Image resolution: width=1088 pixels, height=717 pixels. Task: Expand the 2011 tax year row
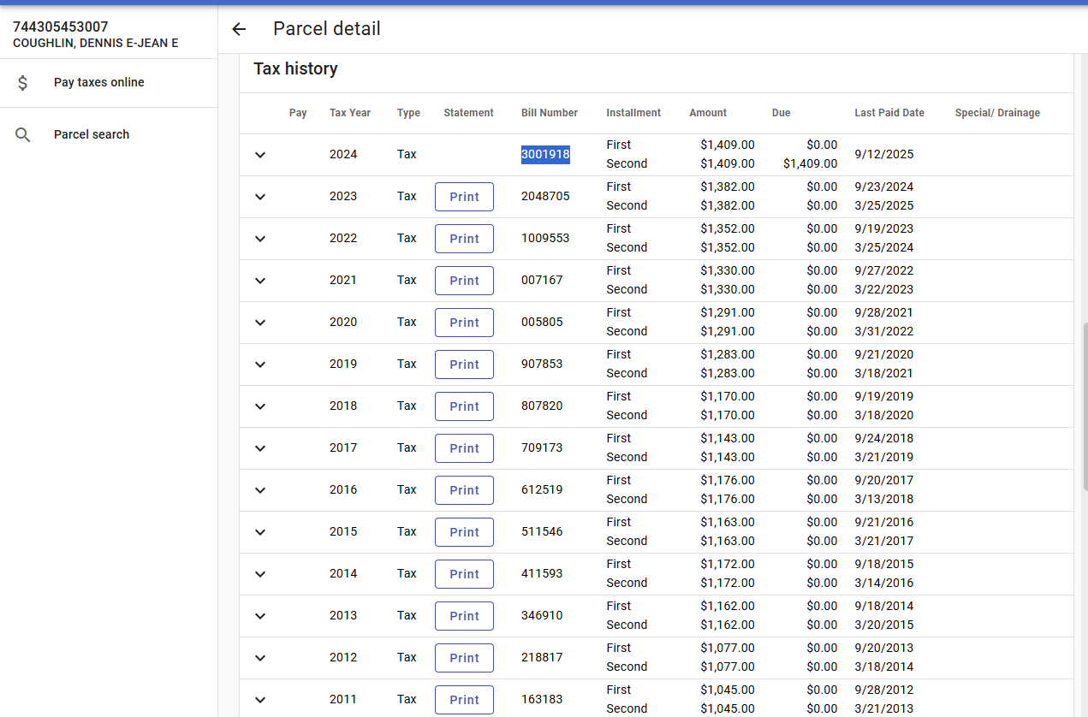pyautogui.click(x=261, y=700)
